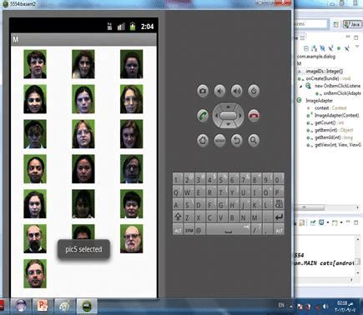This screenshot has width=363, height=315.
Task: Open Display Selected Console dropdown arrow
Action: 328,222
